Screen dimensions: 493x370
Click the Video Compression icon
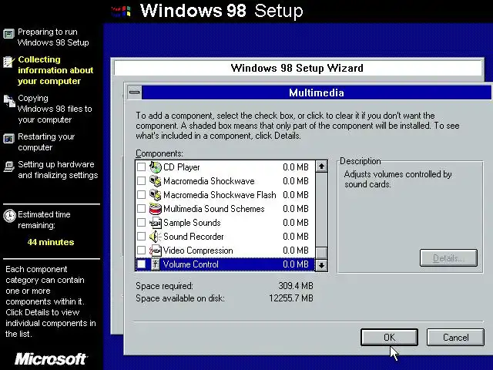click(155, 251)
